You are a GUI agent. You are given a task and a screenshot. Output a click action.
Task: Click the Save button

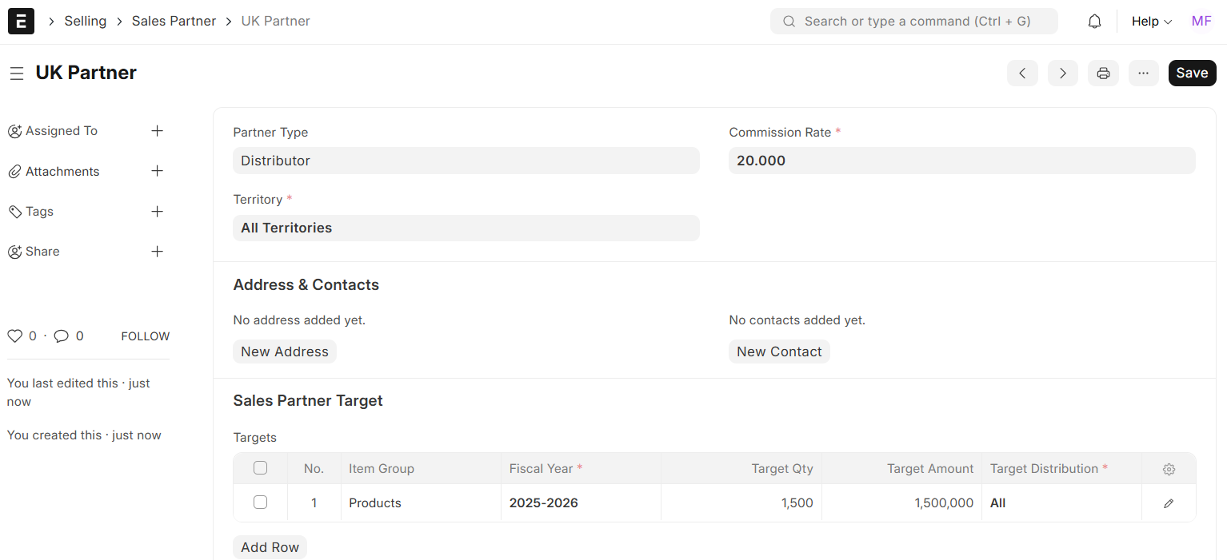coord(1191,73)
